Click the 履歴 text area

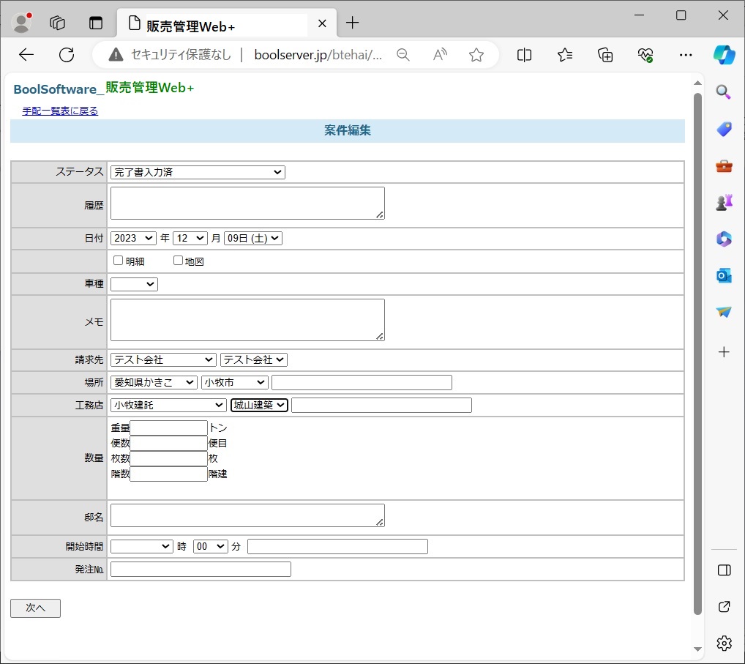pyautogui.click(x=247, y=203)
